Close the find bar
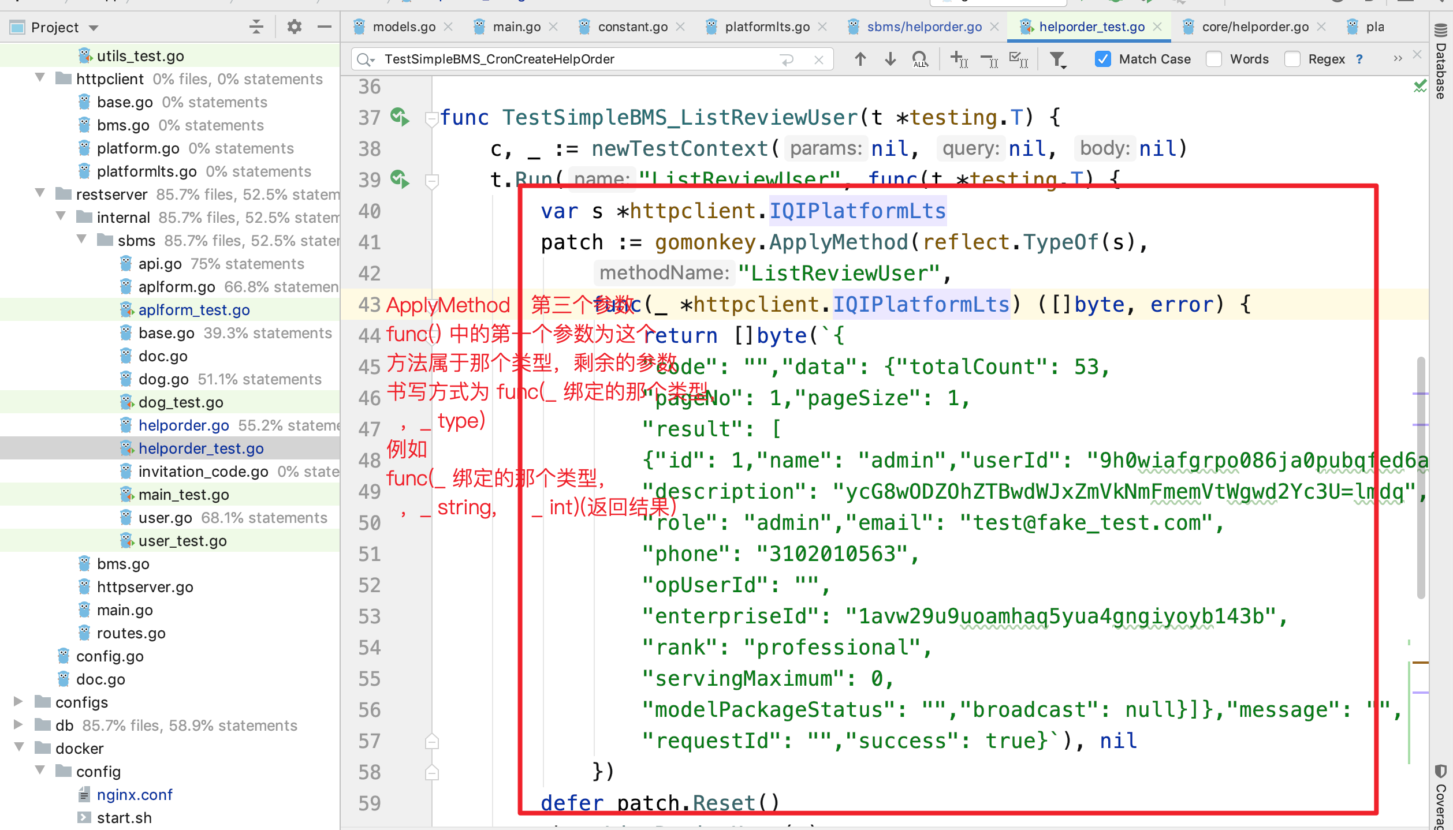Screen dimensions: 1453x830 [x=1417, y=54]
